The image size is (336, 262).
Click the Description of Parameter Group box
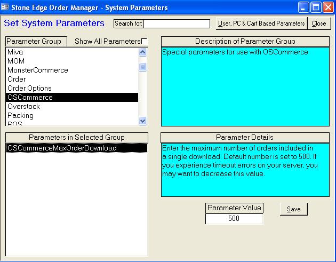point(245,86)
